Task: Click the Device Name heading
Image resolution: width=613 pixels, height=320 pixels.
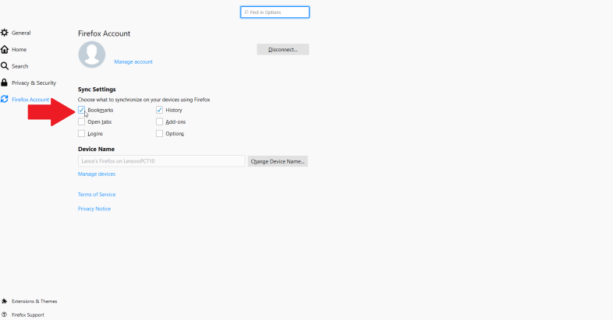Action: coord(96,149)
